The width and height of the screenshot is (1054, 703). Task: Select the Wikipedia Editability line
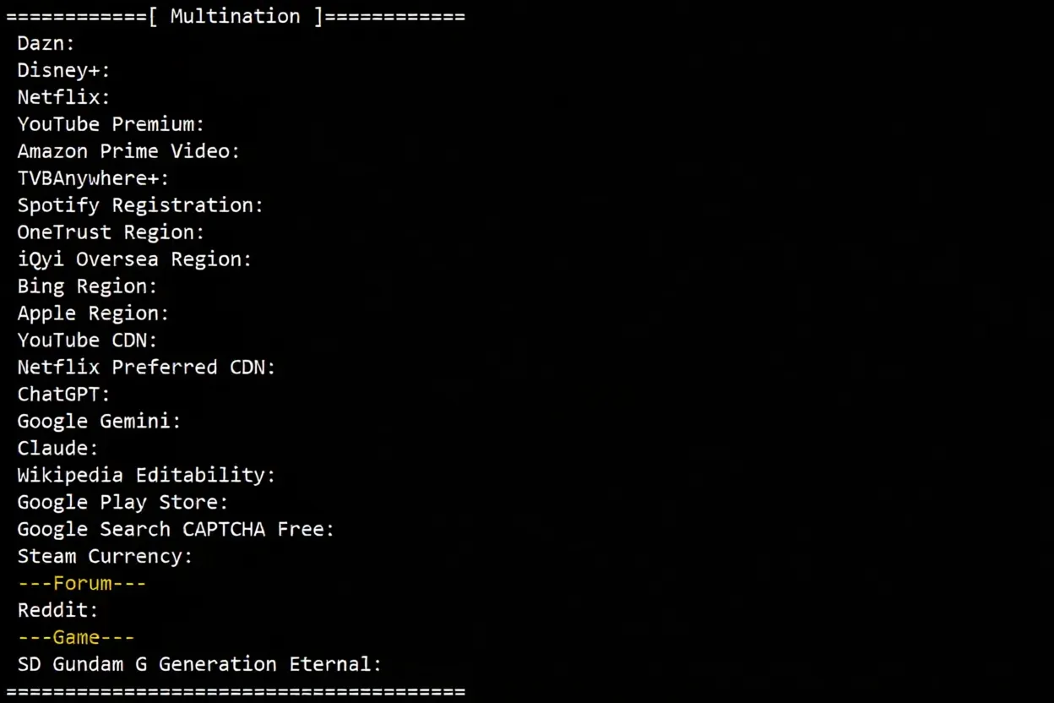coord(147,475)
